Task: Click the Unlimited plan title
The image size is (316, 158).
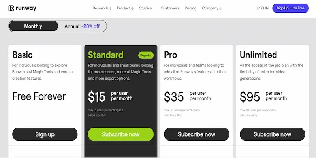Action: 258,55
